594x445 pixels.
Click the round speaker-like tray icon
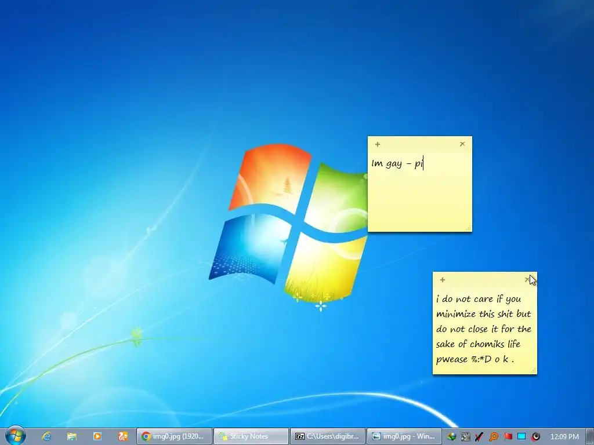(x=535, y=437)
